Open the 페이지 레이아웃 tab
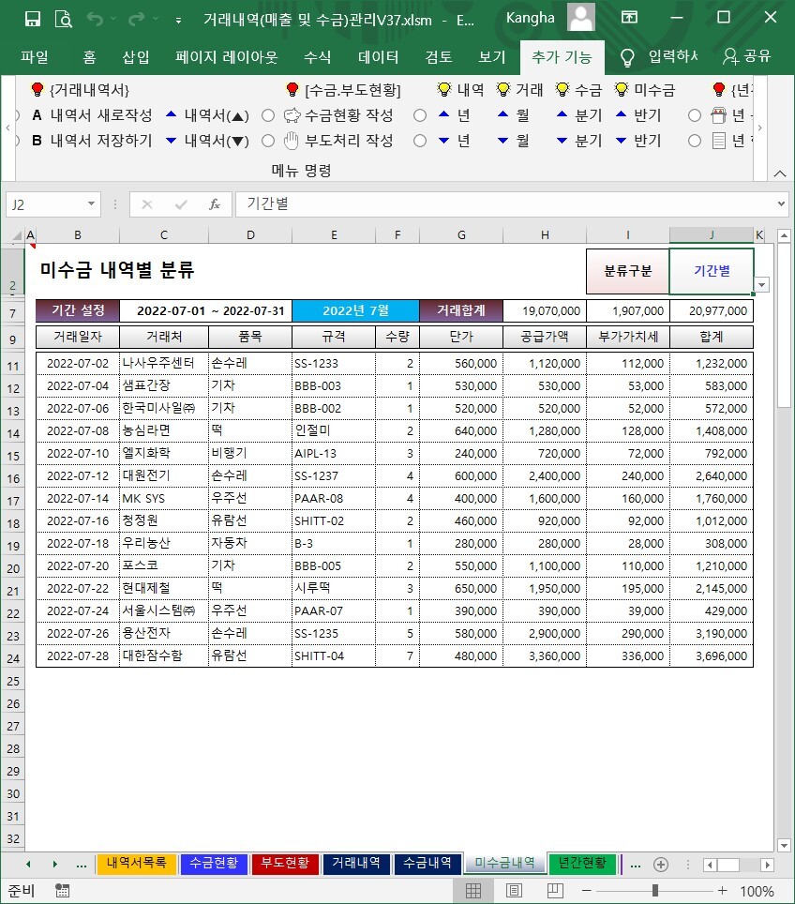Screen dimensions: 795x904 tap(227, 56)
